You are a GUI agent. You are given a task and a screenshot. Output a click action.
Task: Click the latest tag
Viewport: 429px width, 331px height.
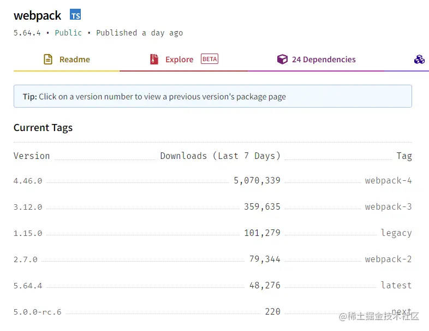(396, 285)
